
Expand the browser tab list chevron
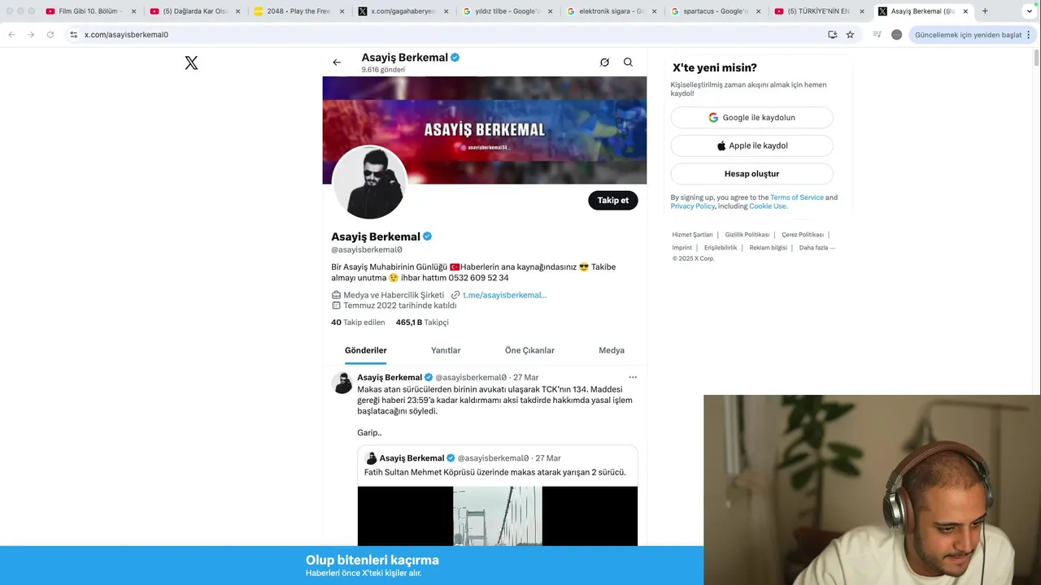pos(1029,11)
